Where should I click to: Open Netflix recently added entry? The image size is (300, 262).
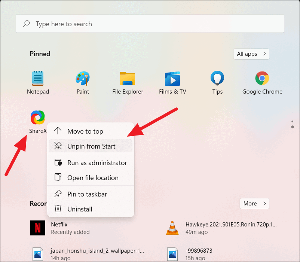click(x=60, y=228)
